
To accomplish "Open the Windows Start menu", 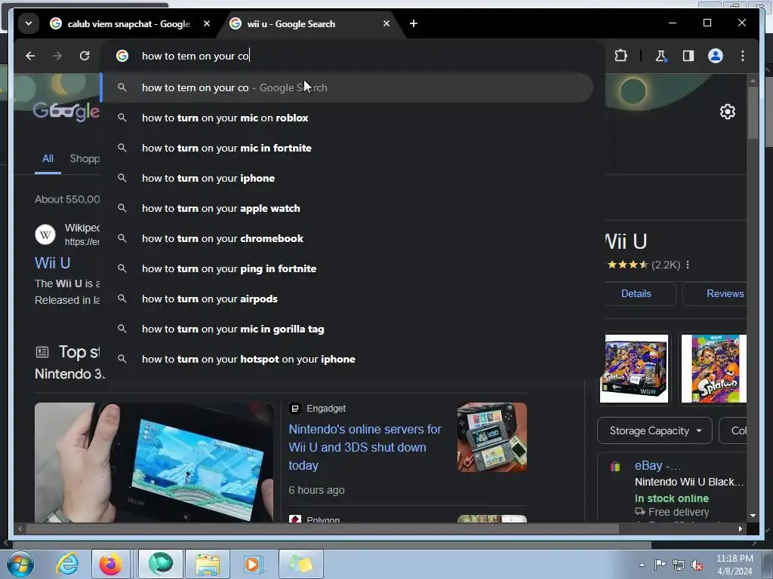I will click(x=20, y=564).
